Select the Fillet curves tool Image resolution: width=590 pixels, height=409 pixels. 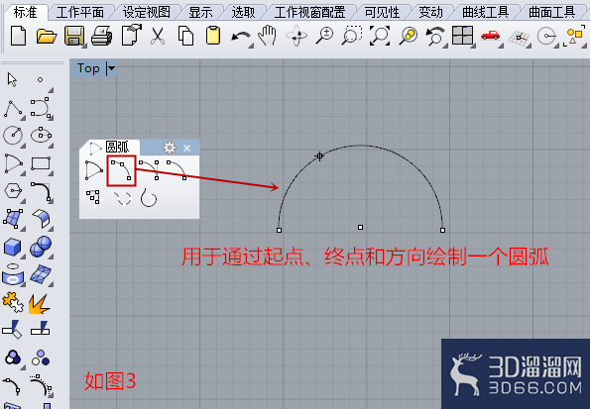41,192
